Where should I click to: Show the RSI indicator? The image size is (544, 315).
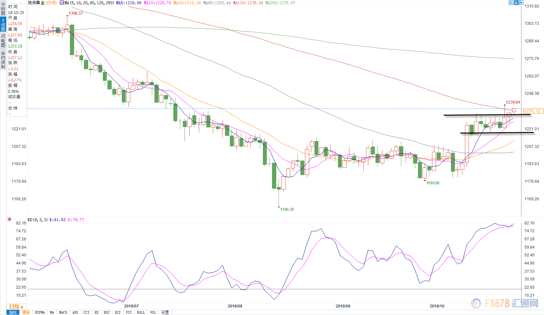pos(118,312)
